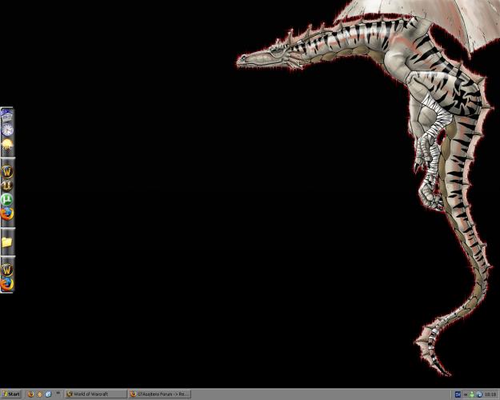The height and width of the screenshot is (400, 500).
Task: Expand hidden system tray icons
Action: tap(466, 394)
